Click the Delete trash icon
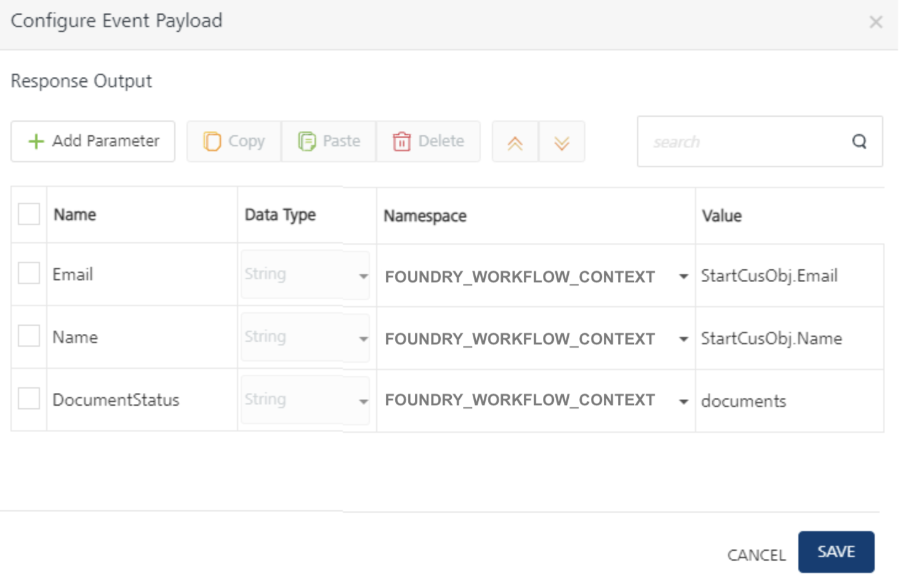The height and width of the screenshot is (584, 911). pyautogui.click(x=401, y=141)
